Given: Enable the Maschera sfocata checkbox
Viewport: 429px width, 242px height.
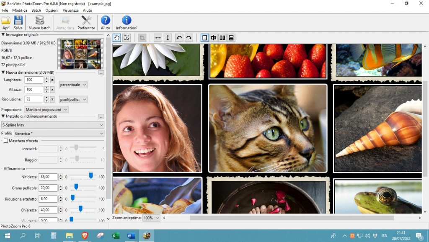Looking at the screenshot, I should 6,141.
